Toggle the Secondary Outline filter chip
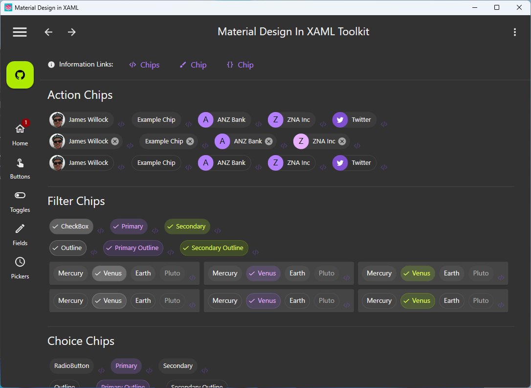This screenshot has width=531, height=388. coord(214,248)
